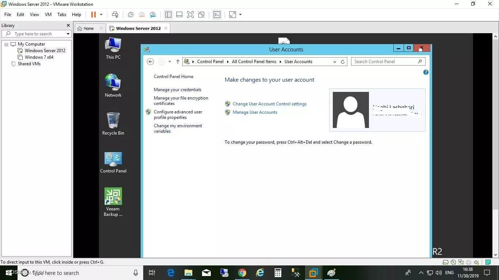The image size is (499, 280).
Task: Open Control Panel Home link
Action: [x=174, y=77]
